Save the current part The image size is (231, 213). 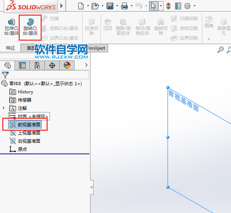(110, 6)
